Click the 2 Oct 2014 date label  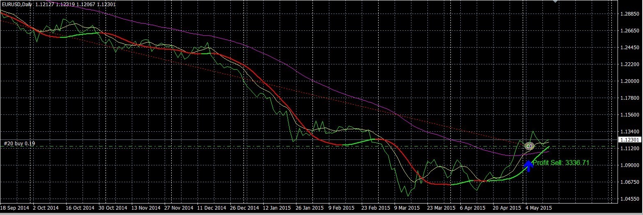(x=46, y=208)
